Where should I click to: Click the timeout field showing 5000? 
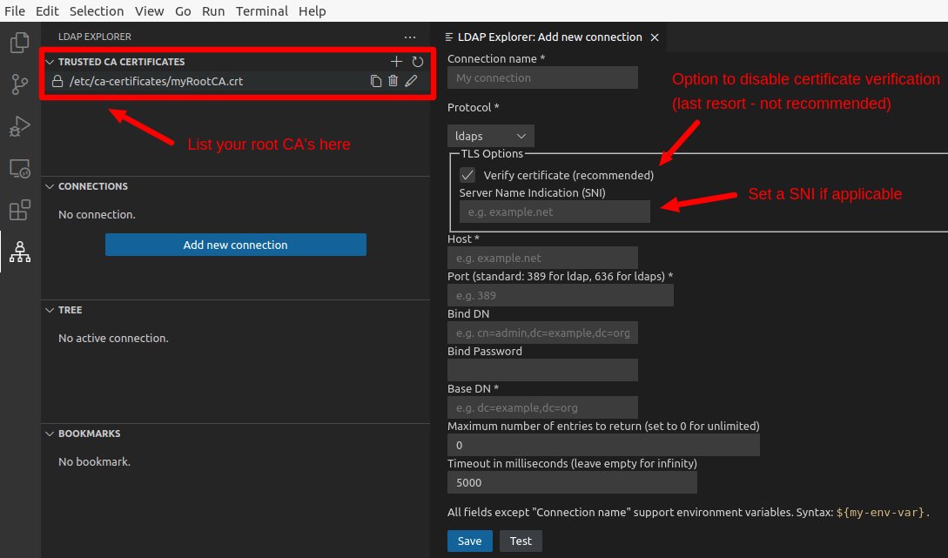572,482
